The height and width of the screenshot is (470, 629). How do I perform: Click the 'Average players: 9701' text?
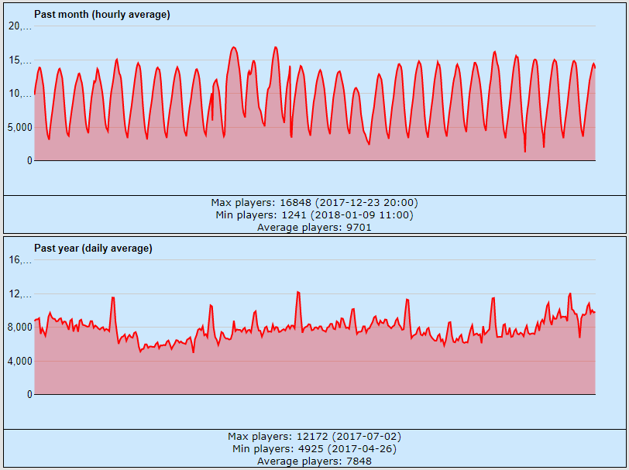(x=314, y=228)
